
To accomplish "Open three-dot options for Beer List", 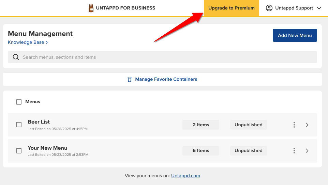I will coord(294,125).
